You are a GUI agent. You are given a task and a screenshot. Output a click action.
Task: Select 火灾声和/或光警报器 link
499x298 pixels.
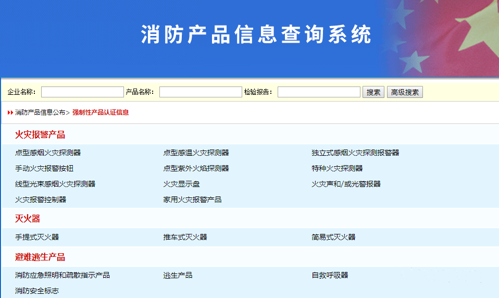click(x=346, y=184)
